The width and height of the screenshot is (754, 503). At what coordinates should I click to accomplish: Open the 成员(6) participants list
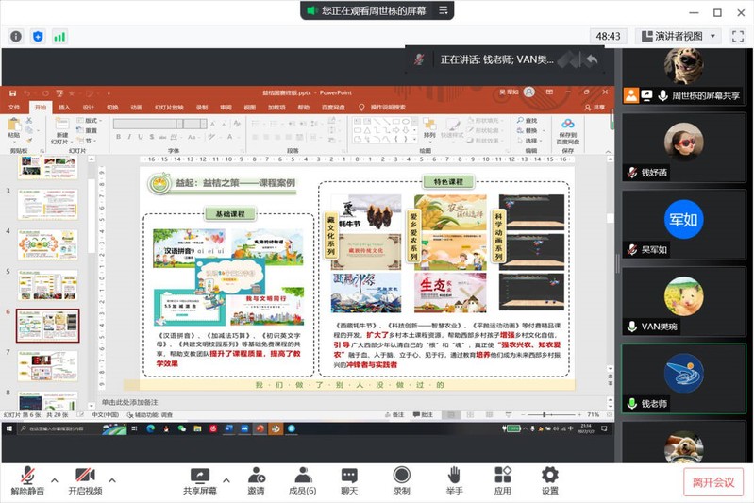coord(302,480)
